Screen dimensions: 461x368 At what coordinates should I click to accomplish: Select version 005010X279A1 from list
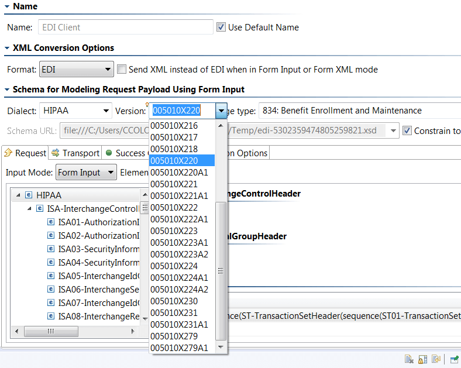point(182,348)
